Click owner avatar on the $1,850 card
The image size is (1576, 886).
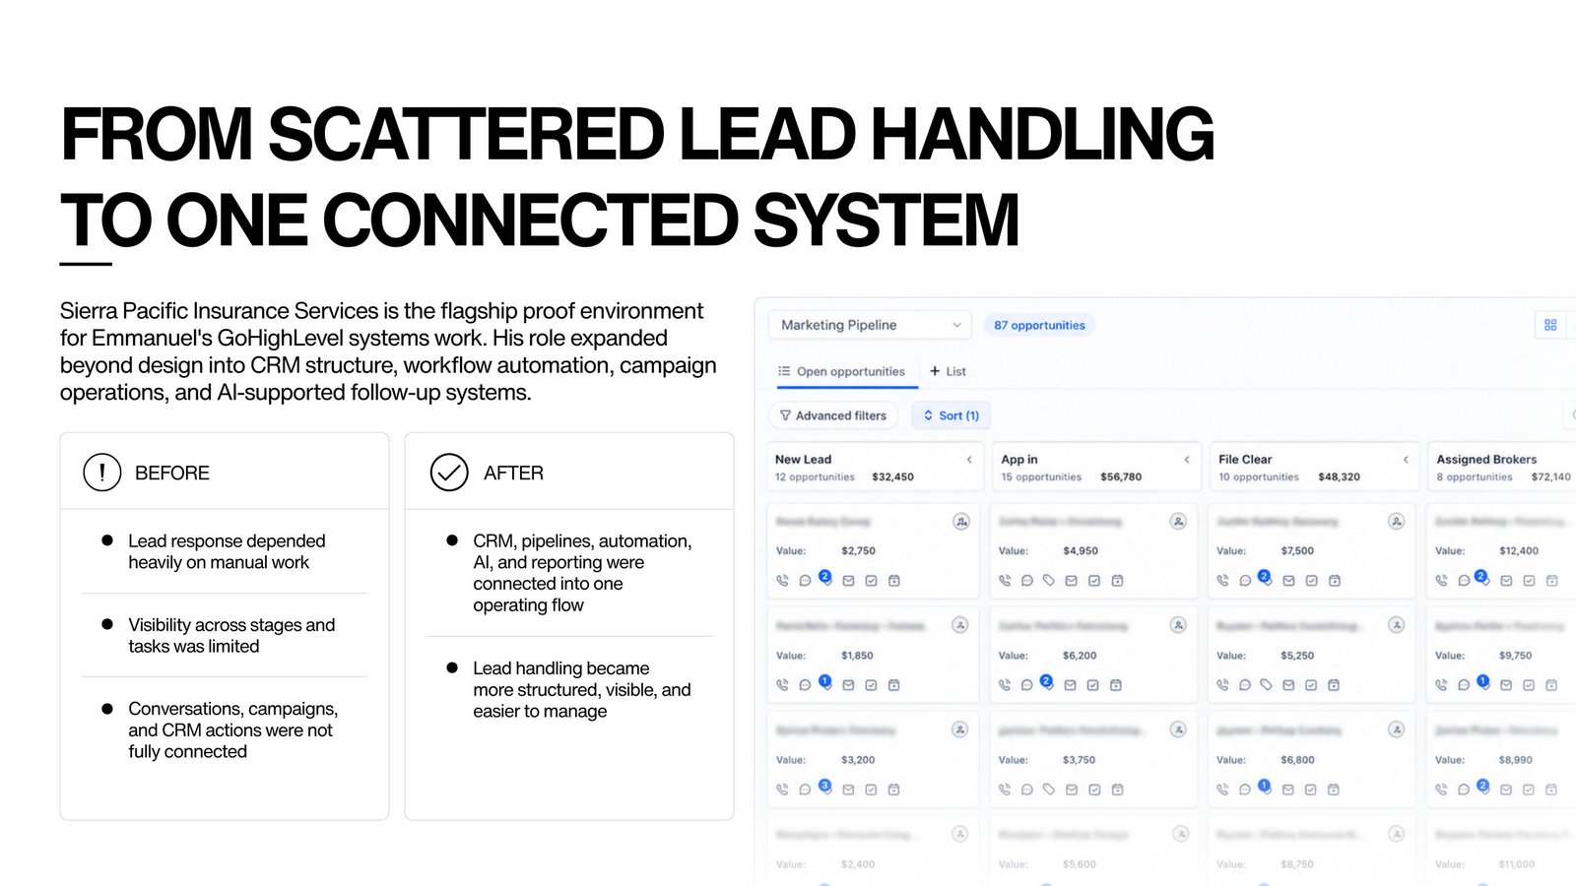[x=960, y=625]
